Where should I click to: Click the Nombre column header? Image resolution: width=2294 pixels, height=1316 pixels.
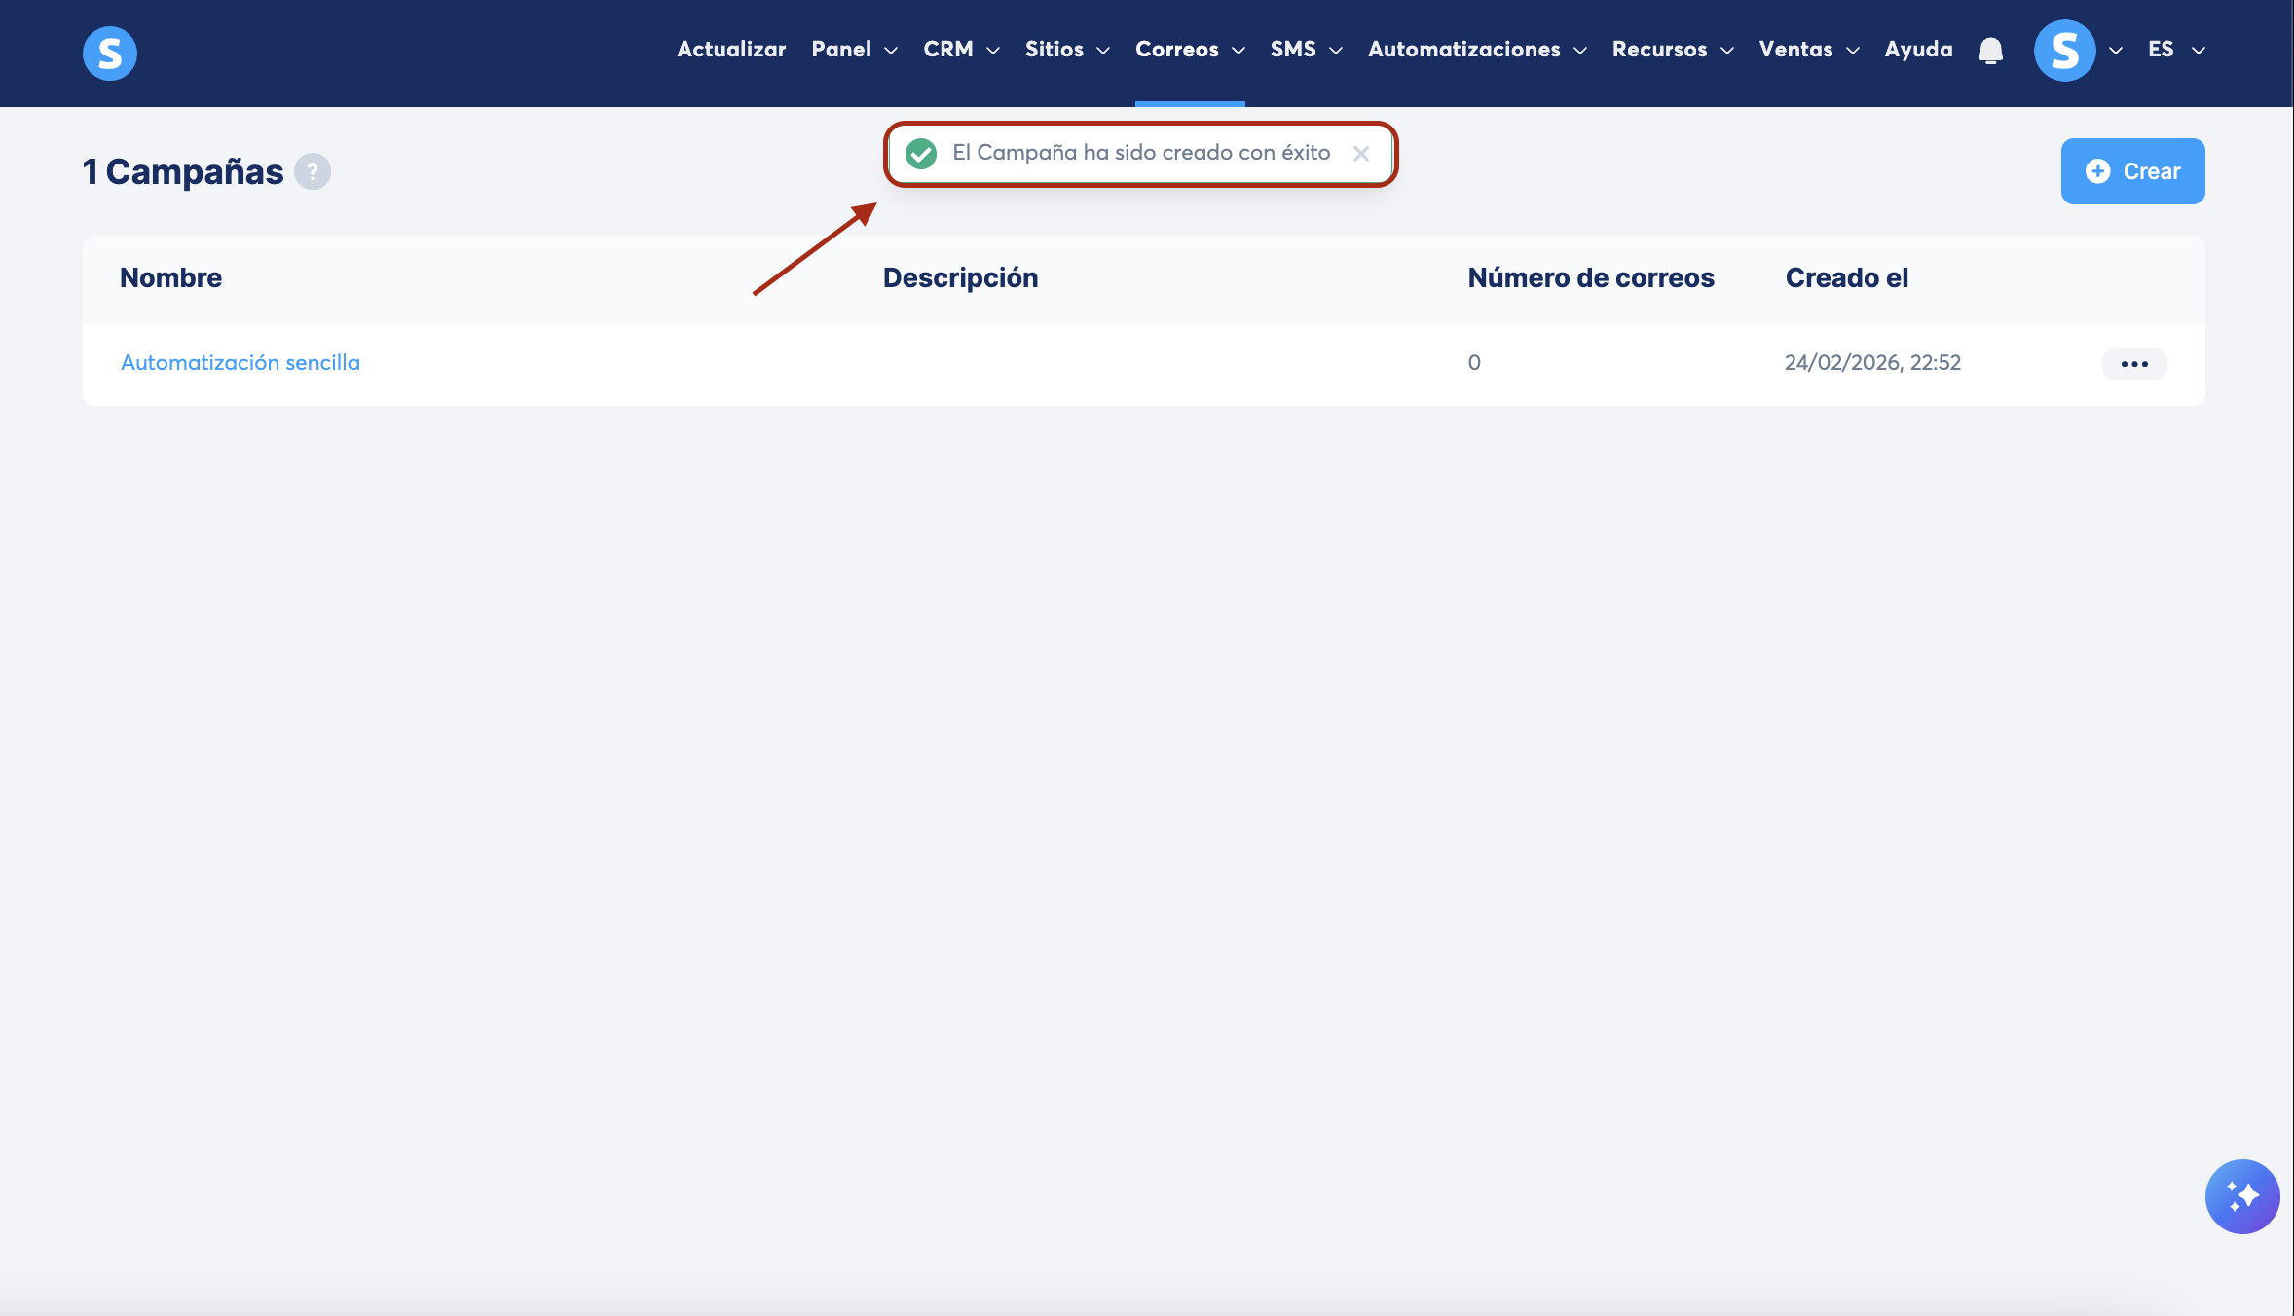pyautogui.click(x=170, y=277)
